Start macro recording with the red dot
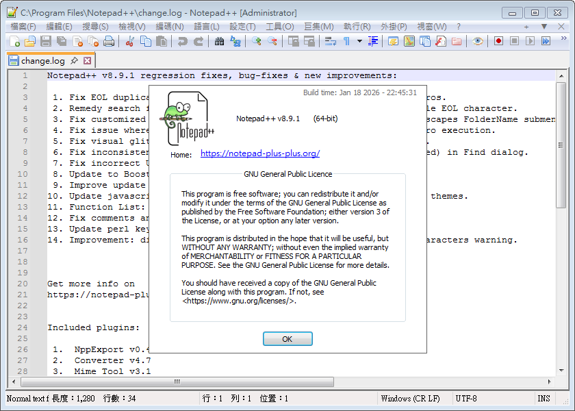Viewport: 575px width, 411px height. 498,41
